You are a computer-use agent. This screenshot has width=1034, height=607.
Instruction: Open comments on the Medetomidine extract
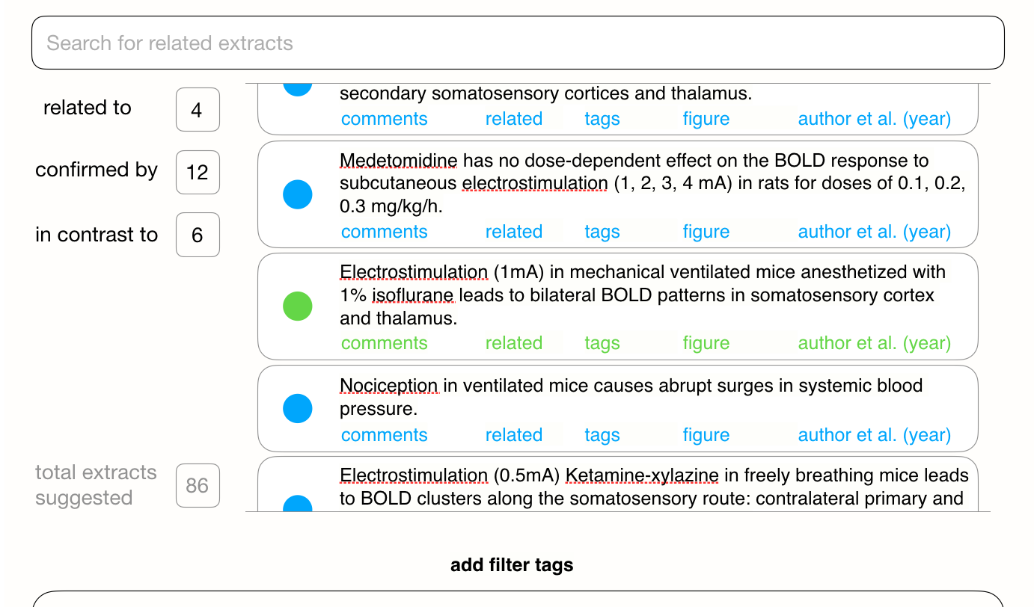click(x=384, y=231)
